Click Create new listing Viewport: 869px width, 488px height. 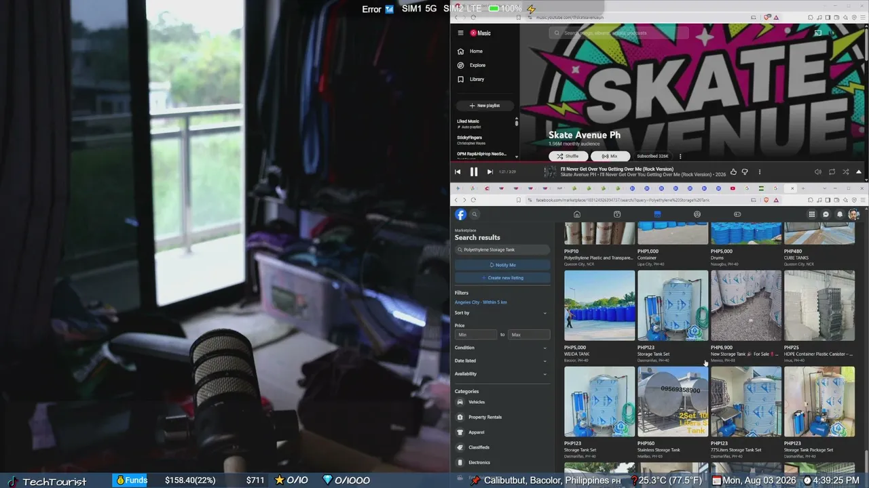pyautogui.click(x=502, y=278)
